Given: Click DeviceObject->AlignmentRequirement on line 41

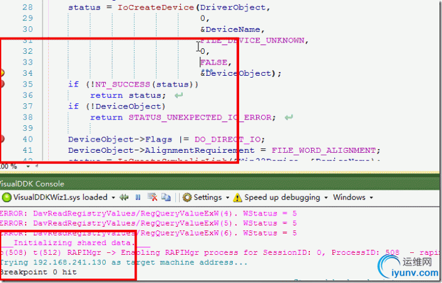Looking at the screenshot, I should tap(161, 150).
